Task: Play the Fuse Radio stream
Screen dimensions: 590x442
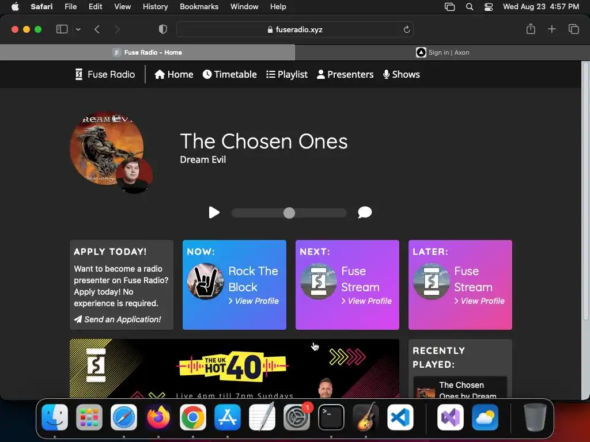Action: point(214,213)
